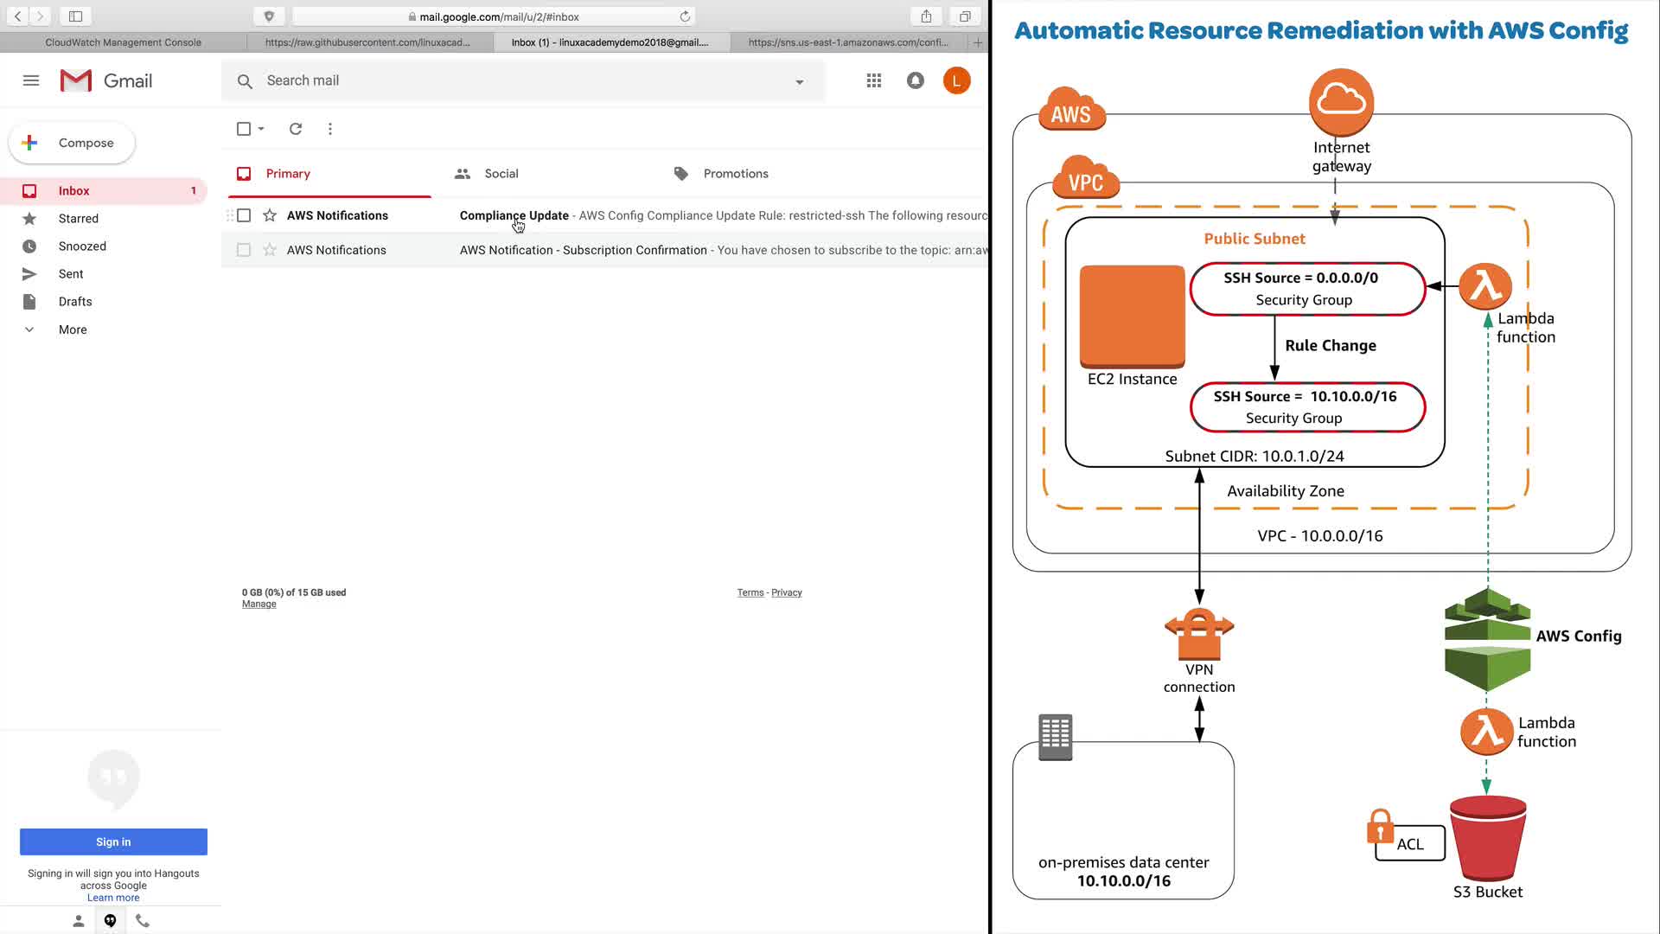Image resolution: width=1660 pixels, height=934 pixels.
Task: Click the Manage storage link
Action: 259,604
